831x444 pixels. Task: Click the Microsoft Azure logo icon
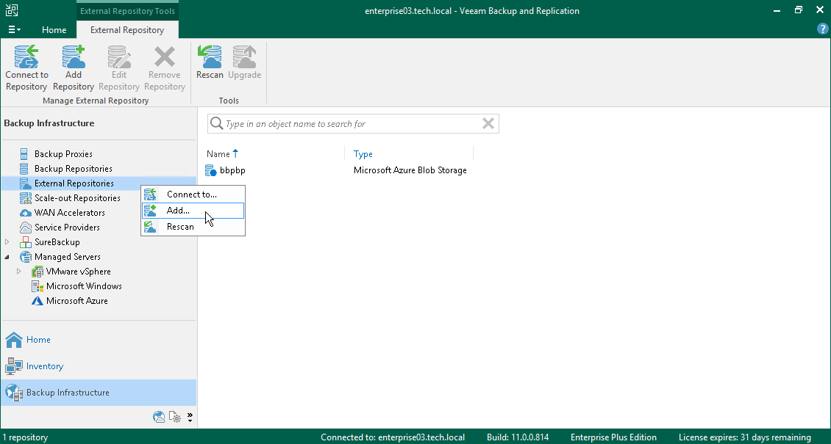point(37,301)
